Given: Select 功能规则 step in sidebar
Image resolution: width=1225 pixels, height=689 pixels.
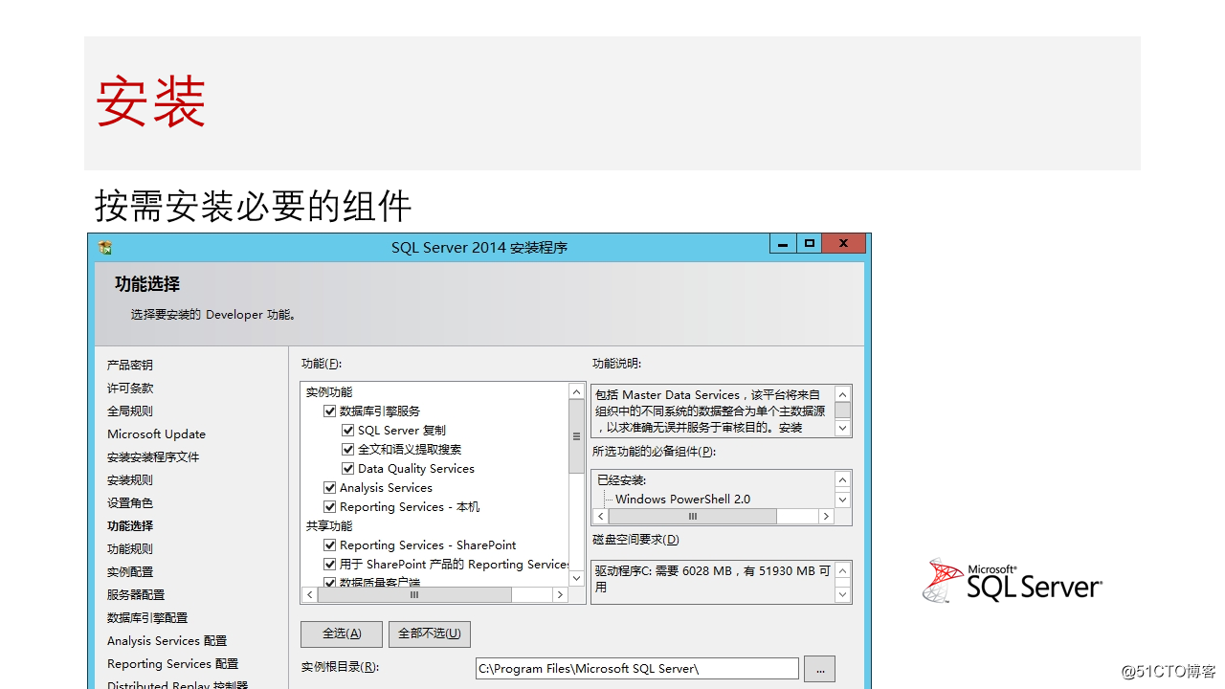Looking at the screenshot, I should (130, 549).
